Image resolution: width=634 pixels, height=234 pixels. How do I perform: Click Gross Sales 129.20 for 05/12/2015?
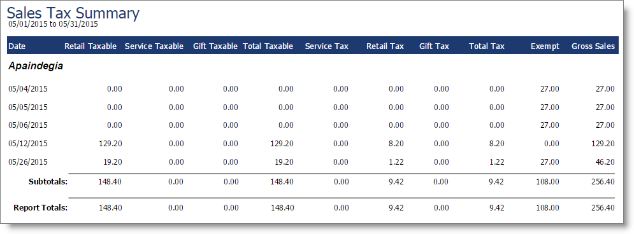pos(603,144)
